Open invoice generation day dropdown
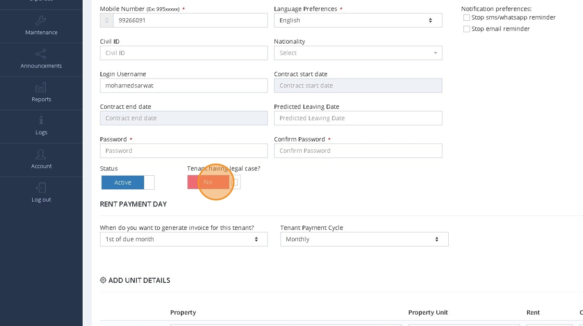This screenshot has height=326, width=583. click(x=183, y=239)
